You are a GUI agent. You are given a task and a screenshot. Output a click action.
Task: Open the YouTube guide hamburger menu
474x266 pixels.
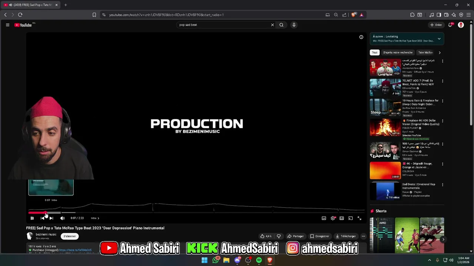7,25
